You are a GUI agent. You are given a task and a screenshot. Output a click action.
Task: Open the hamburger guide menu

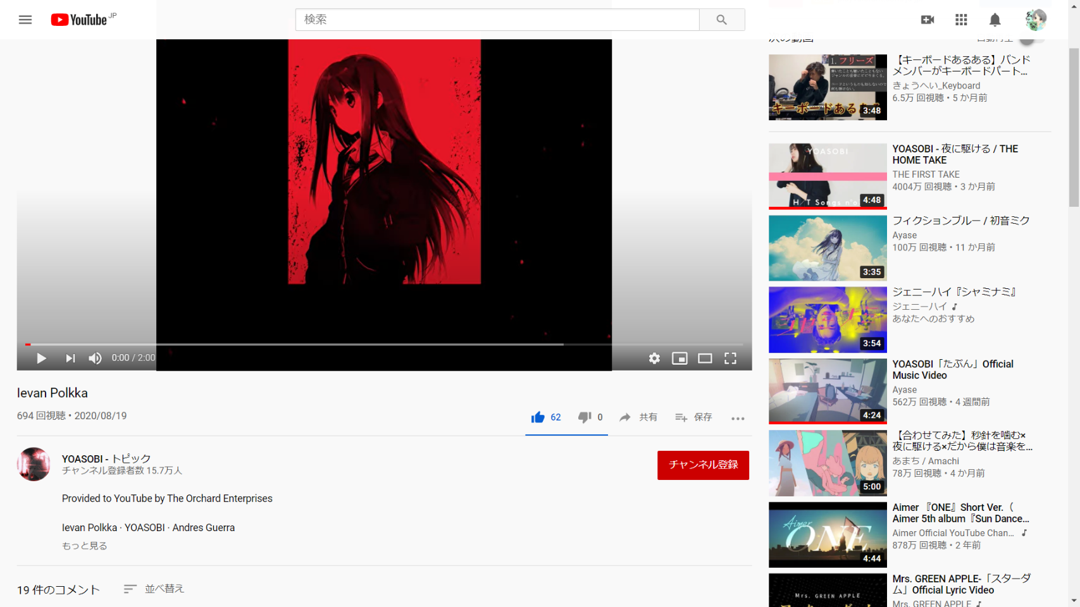point(25,20)
